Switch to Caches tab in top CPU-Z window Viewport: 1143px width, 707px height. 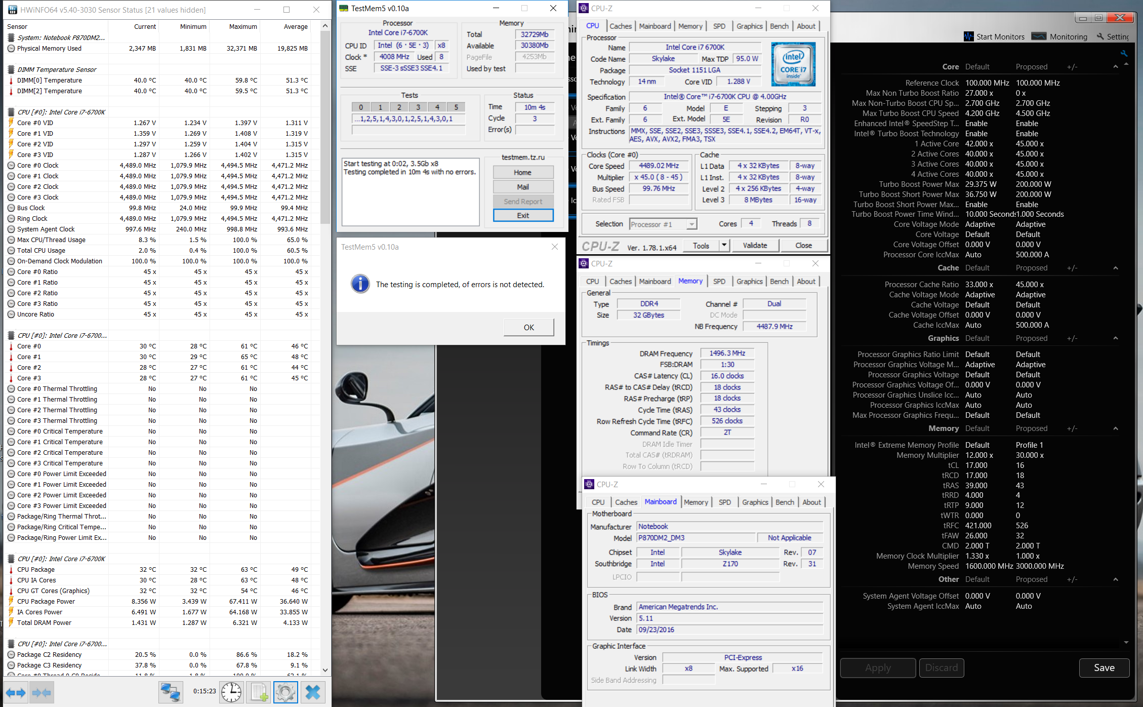point(621,26)
